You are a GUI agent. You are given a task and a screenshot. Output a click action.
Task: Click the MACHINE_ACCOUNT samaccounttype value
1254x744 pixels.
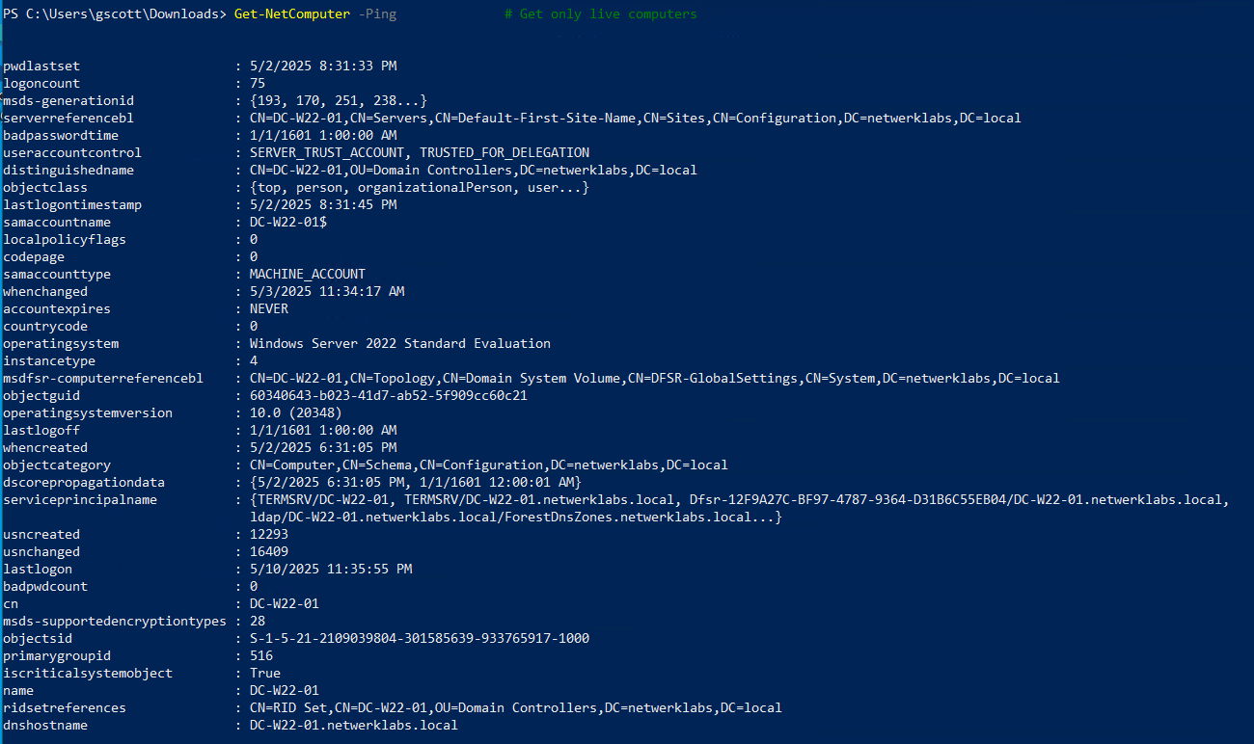coord(307,275)
